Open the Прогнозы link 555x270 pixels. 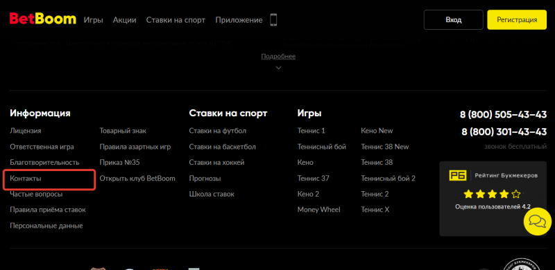point(205,179)
